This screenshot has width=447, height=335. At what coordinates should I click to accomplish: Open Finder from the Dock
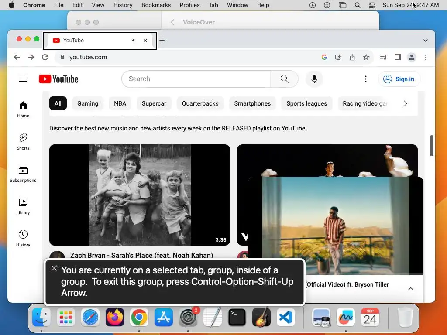(x=41, y=317)
